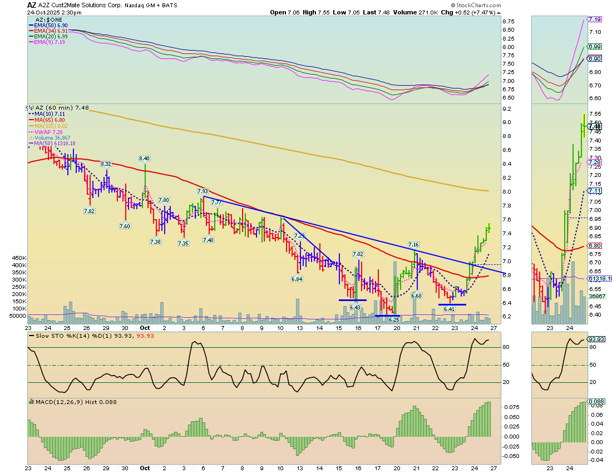Viewport: 612px width, 473px height.
Task: Click the 7.16 high price marker
Action: pyautogui.click(x=413, y=244)
